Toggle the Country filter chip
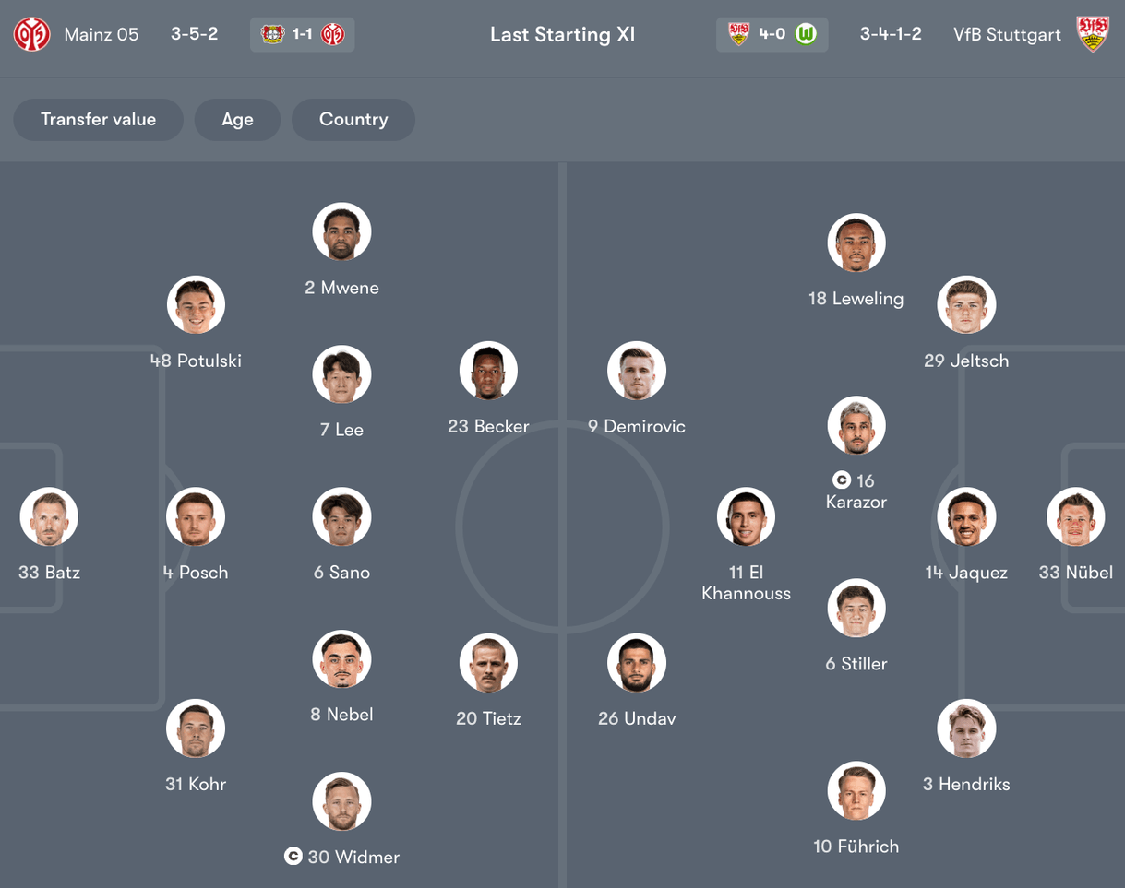 pyautogui.click(x=353, y=120)
